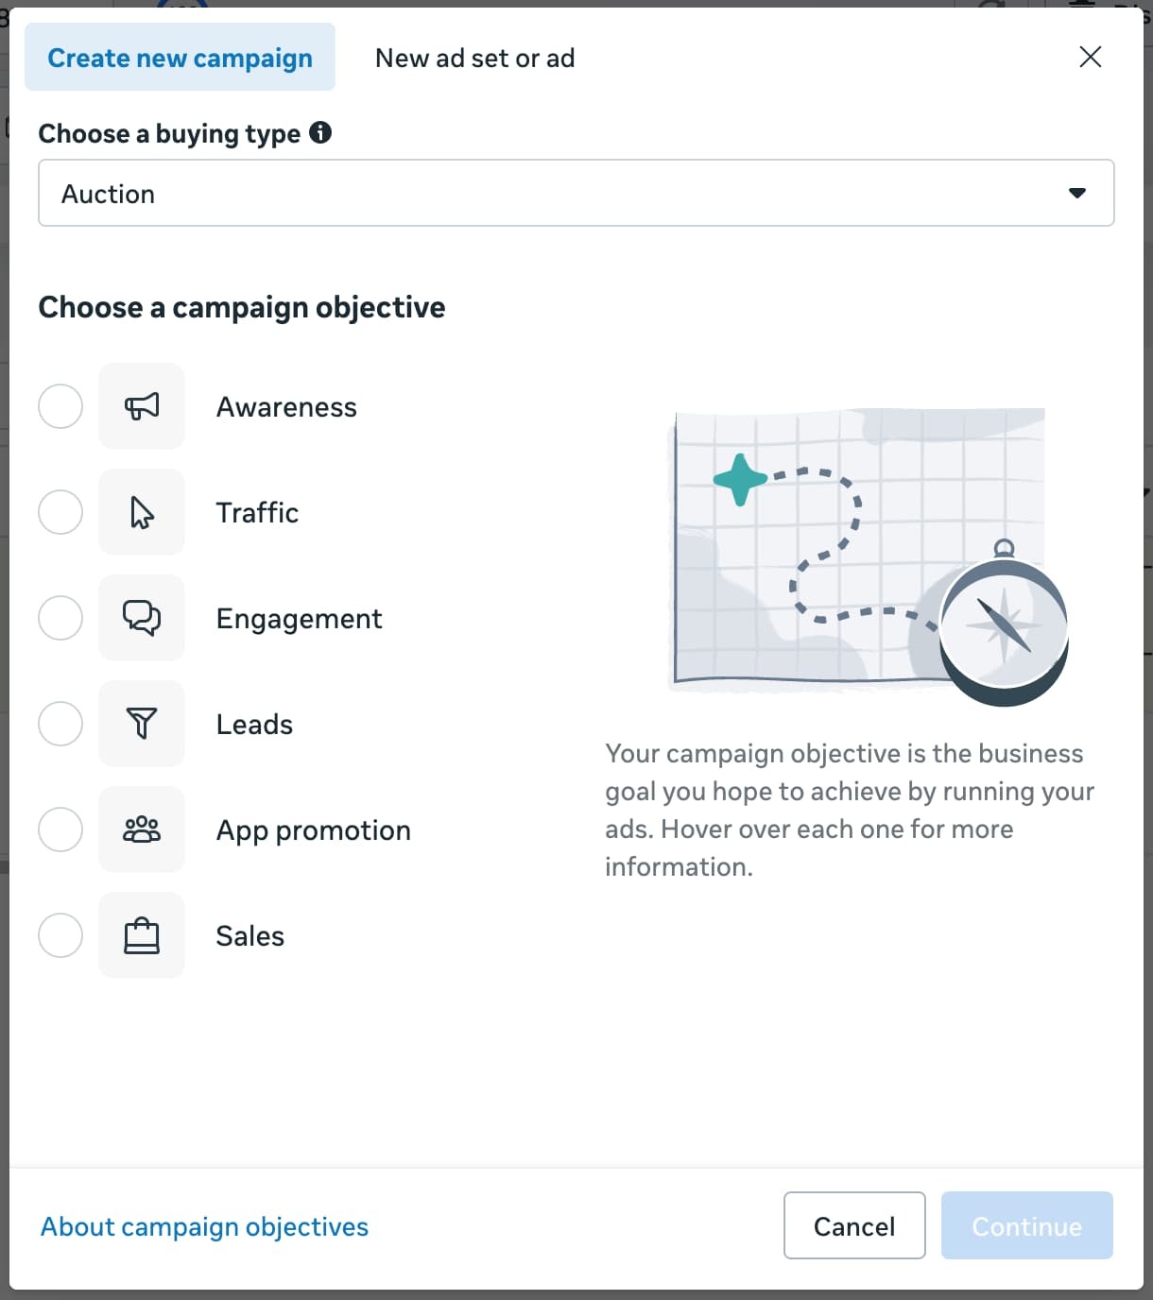Click the buying type info icon

click(x=320, y=132)
